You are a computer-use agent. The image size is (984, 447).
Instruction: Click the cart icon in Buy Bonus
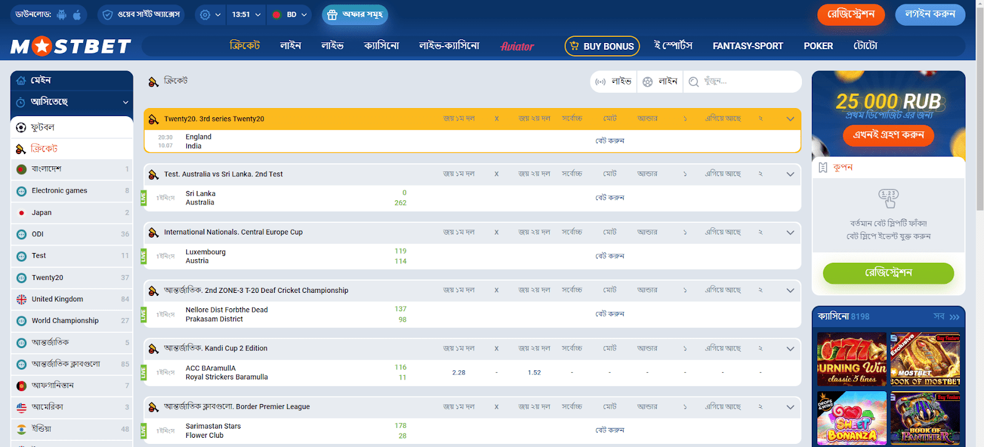pos(574,46)
